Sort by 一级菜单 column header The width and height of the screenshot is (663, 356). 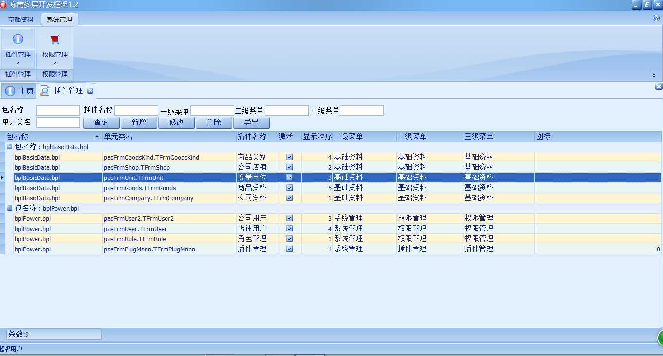click(x=364, y=137)
